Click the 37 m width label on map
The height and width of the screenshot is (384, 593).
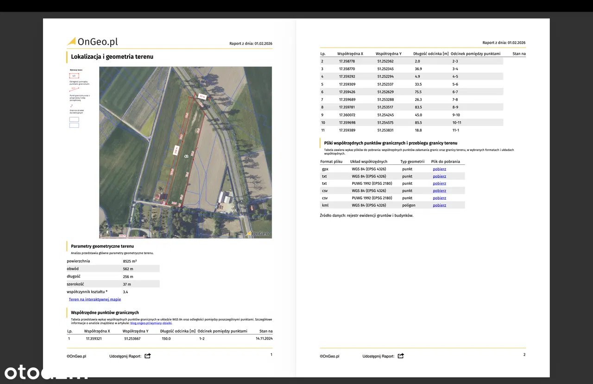[202, 96]
